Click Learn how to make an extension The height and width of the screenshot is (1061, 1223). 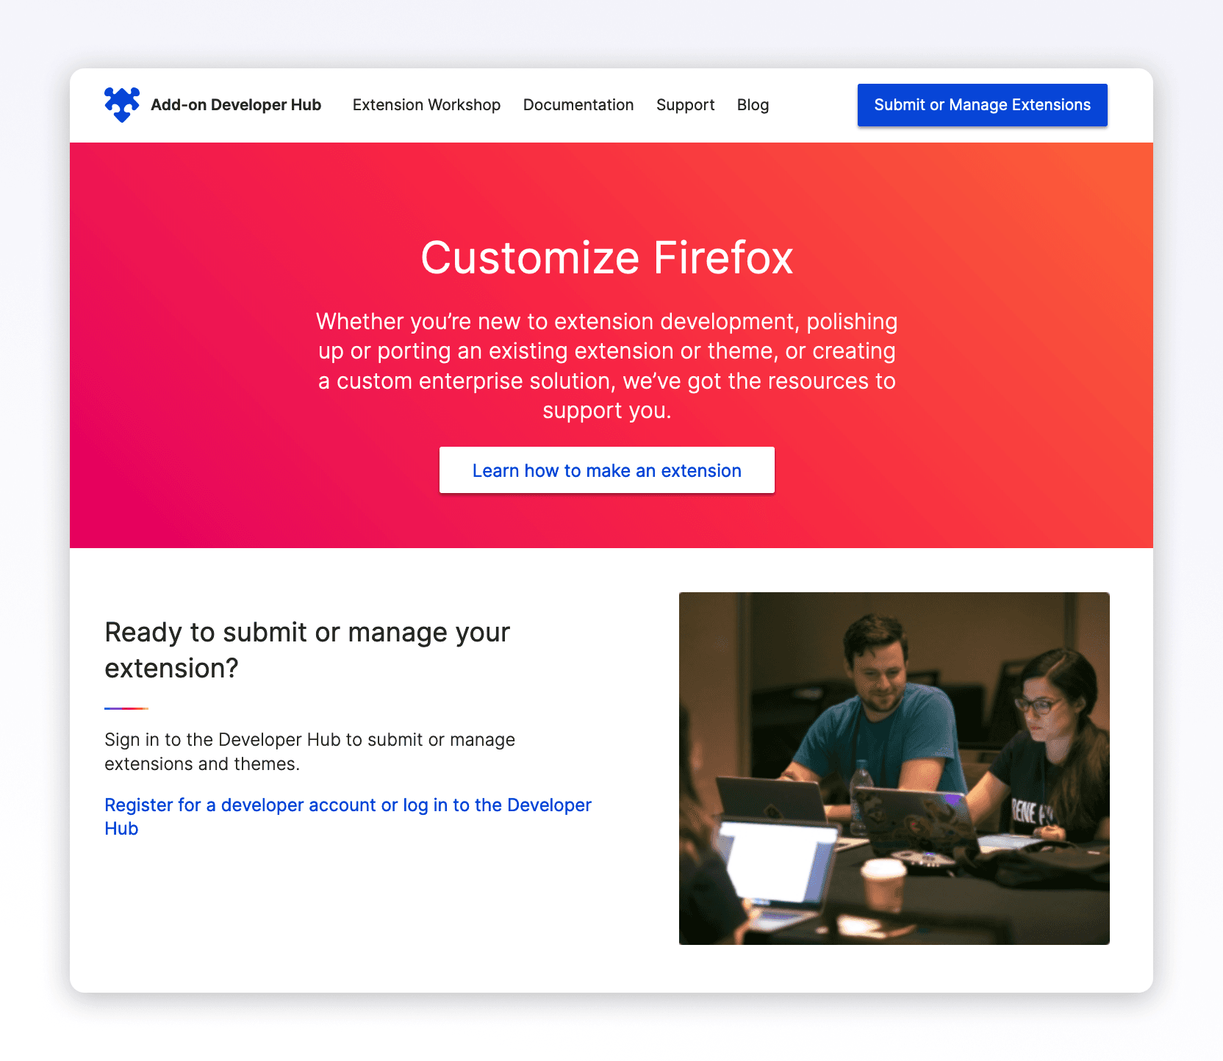click(606, 470)
